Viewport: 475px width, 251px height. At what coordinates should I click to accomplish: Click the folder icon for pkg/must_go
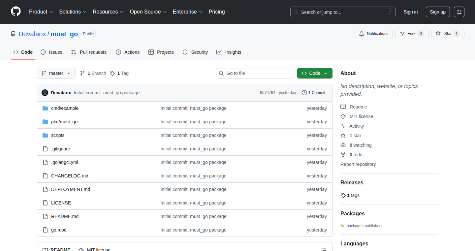[45, 122]
